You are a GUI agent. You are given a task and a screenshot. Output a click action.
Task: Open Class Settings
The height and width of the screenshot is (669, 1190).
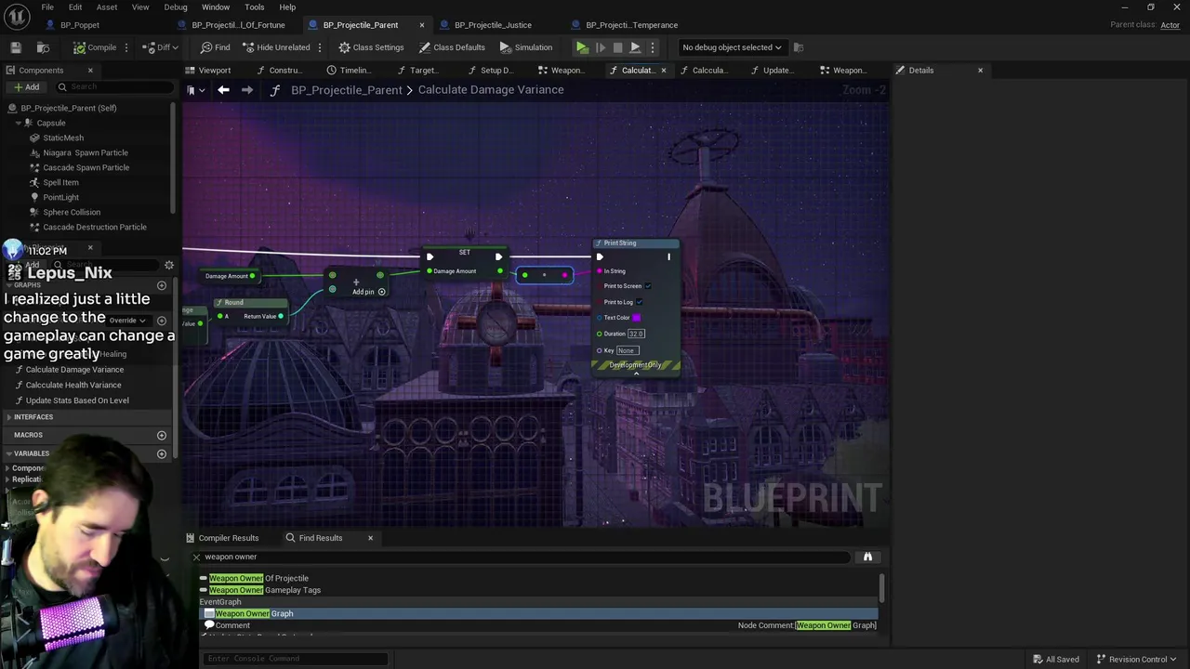click(x=371, y=47)
